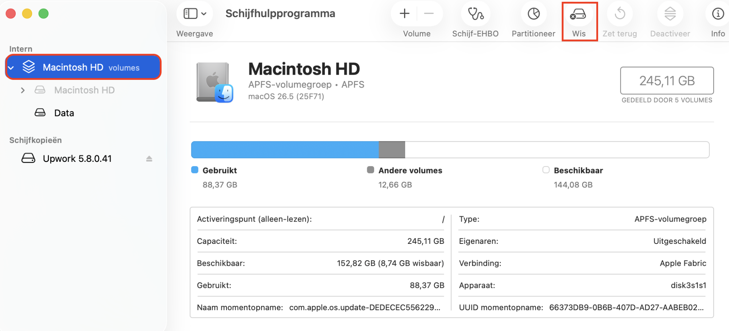Click the Gebruikt table row value
Viewport: 729px width, 331px height.
tap(427, 285)
